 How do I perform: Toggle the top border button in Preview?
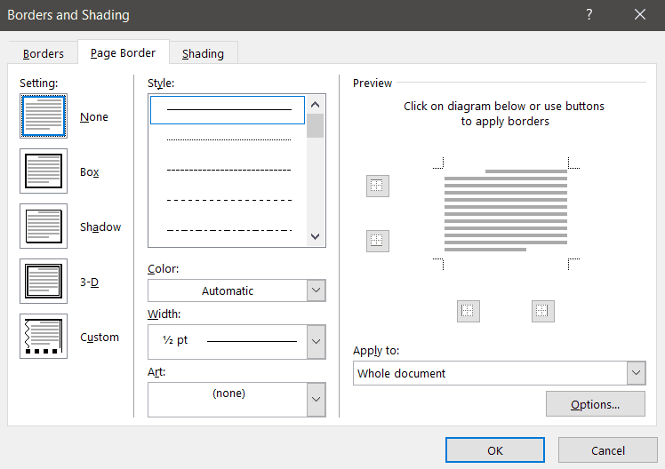(x=378, y=186)
